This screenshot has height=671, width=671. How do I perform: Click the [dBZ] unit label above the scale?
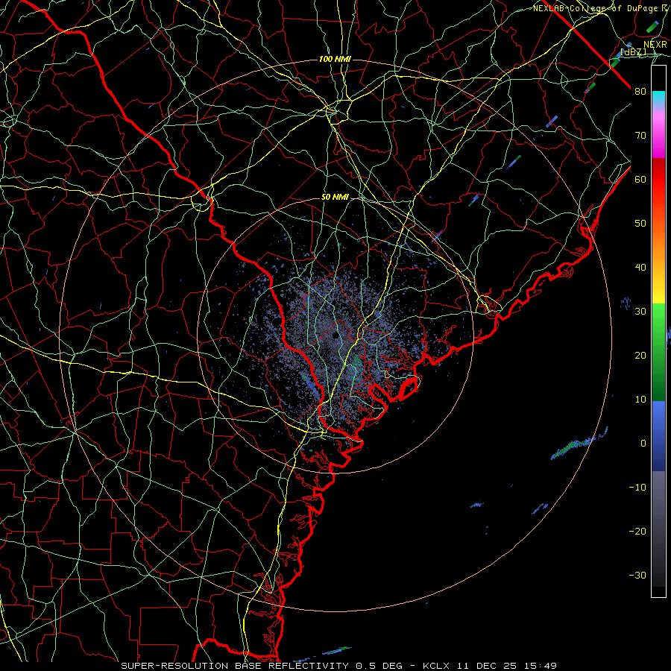click(633, 52)
